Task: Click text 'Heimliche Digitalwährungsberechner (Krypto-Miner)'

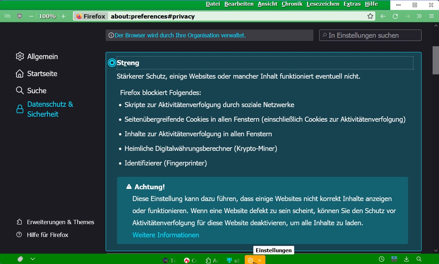Action: [x=201, y=148]
